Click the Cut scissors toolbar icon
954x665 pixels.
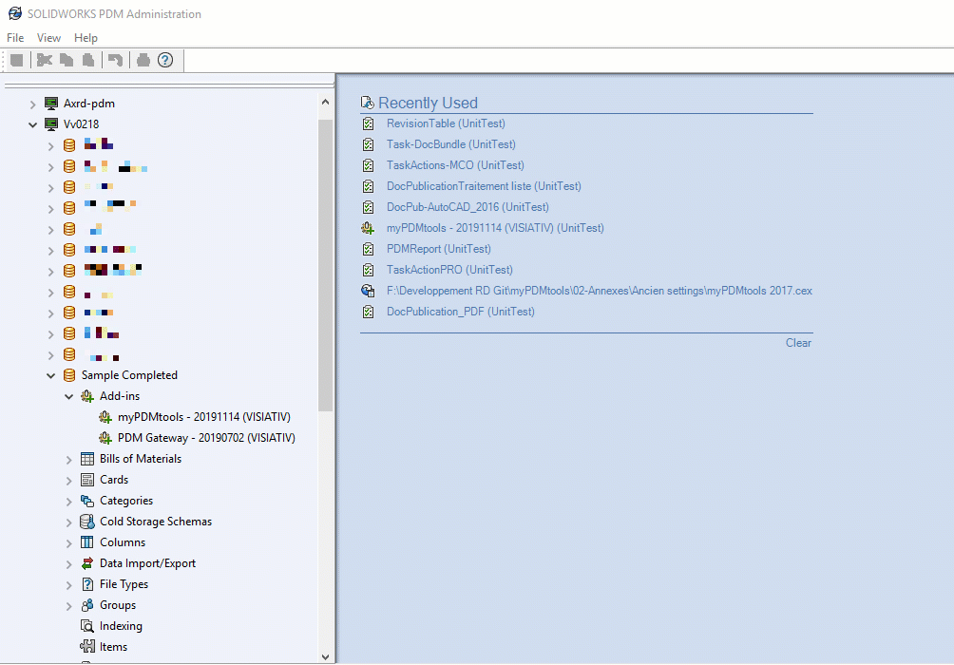click(44, 60)
